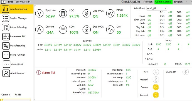Open the Administrator page
Viewport: 192px width, 101px height.
click(17, 73)
